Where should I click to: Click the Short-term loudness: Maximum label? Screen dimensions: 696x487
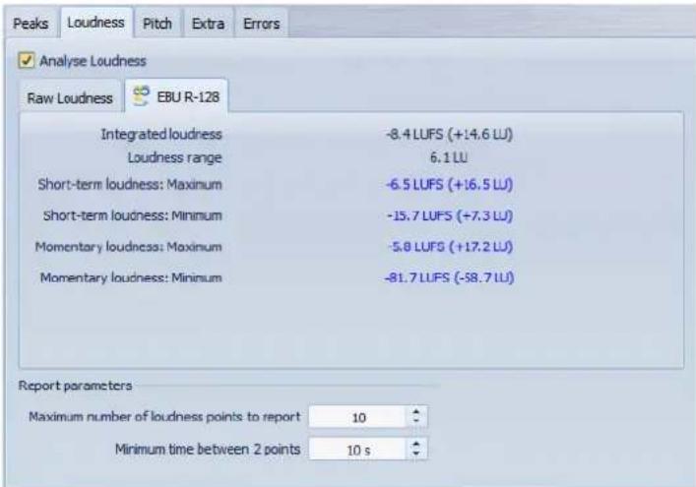click(130, 185)
